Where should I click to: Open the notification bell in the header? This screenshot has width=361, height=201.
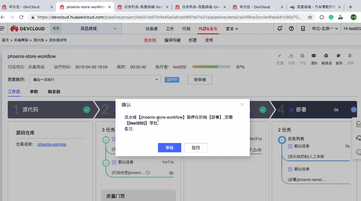click(x=279, y=29)
